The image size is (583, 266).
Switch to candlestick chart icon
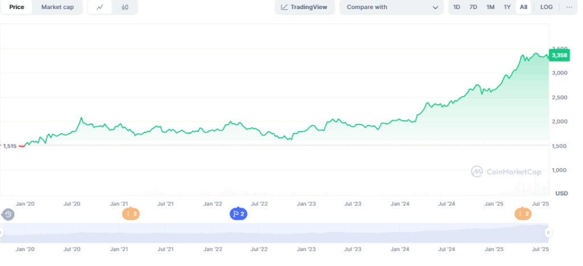(125, 7)
